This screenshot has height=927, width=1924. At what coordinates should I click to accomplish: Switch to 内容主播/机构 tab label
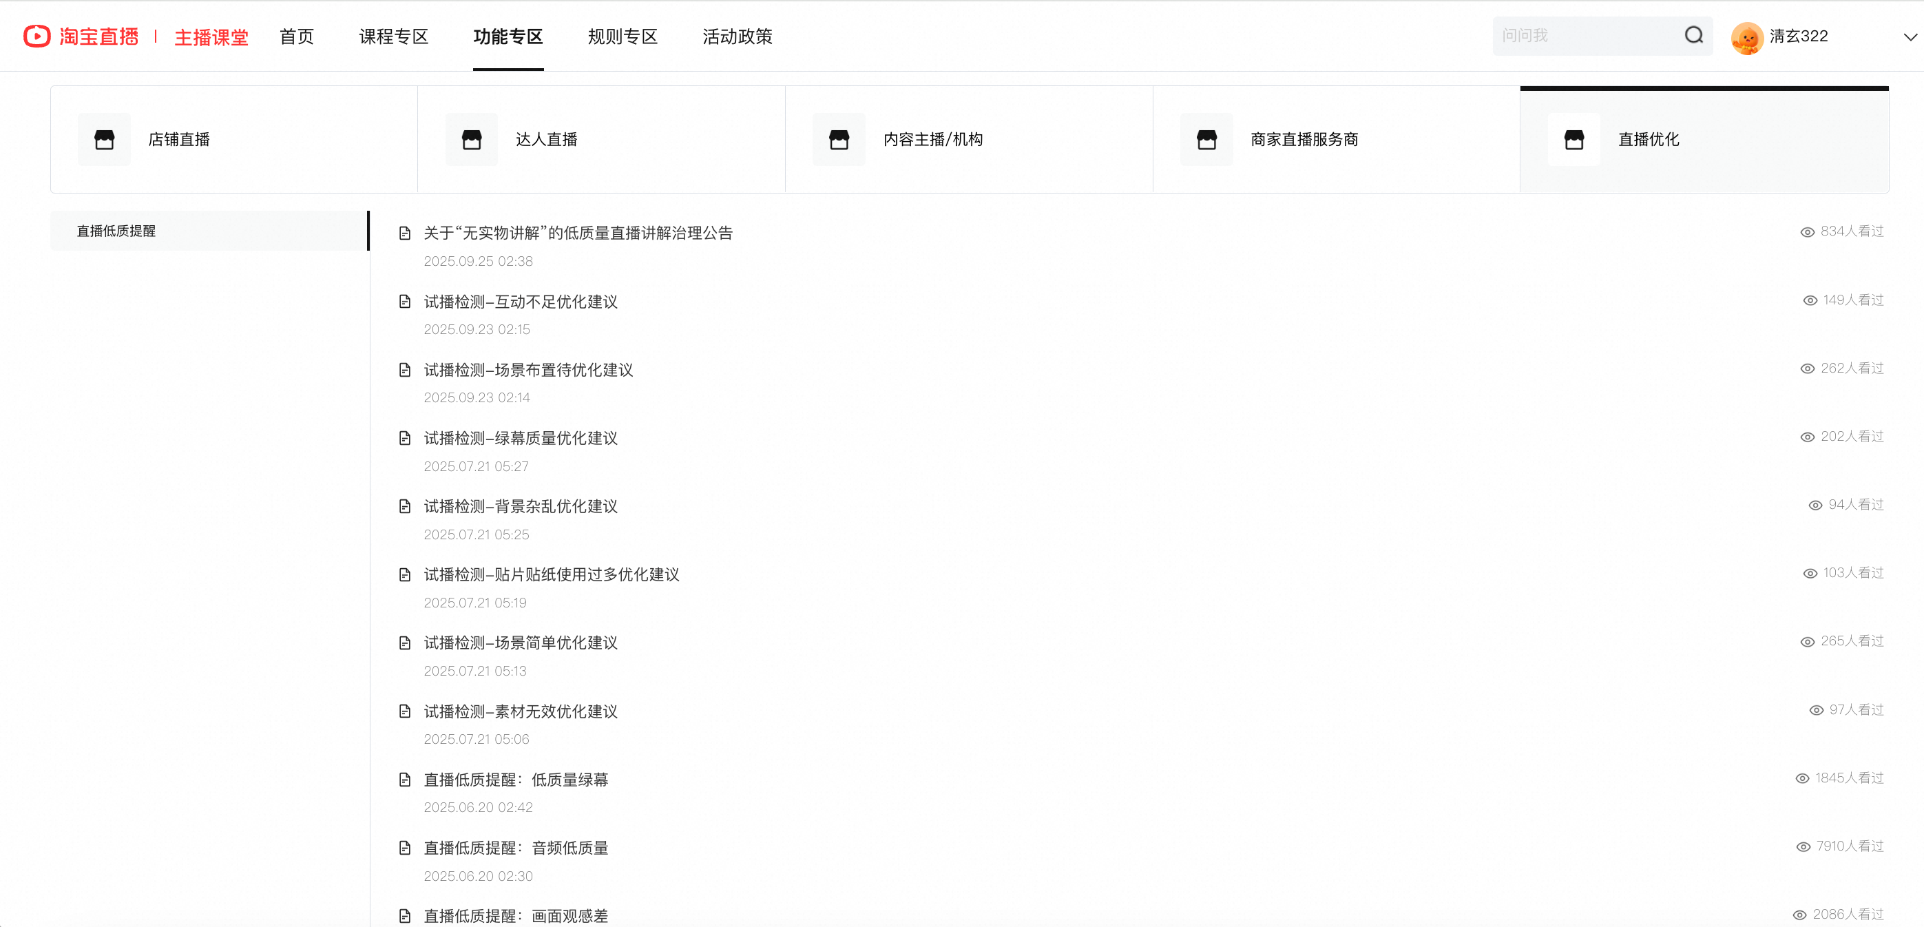pyautogui.click(x=934, y=140)
